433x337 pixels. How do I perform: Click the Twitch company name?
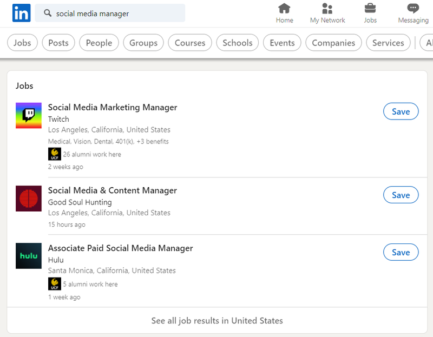(58, 119)
